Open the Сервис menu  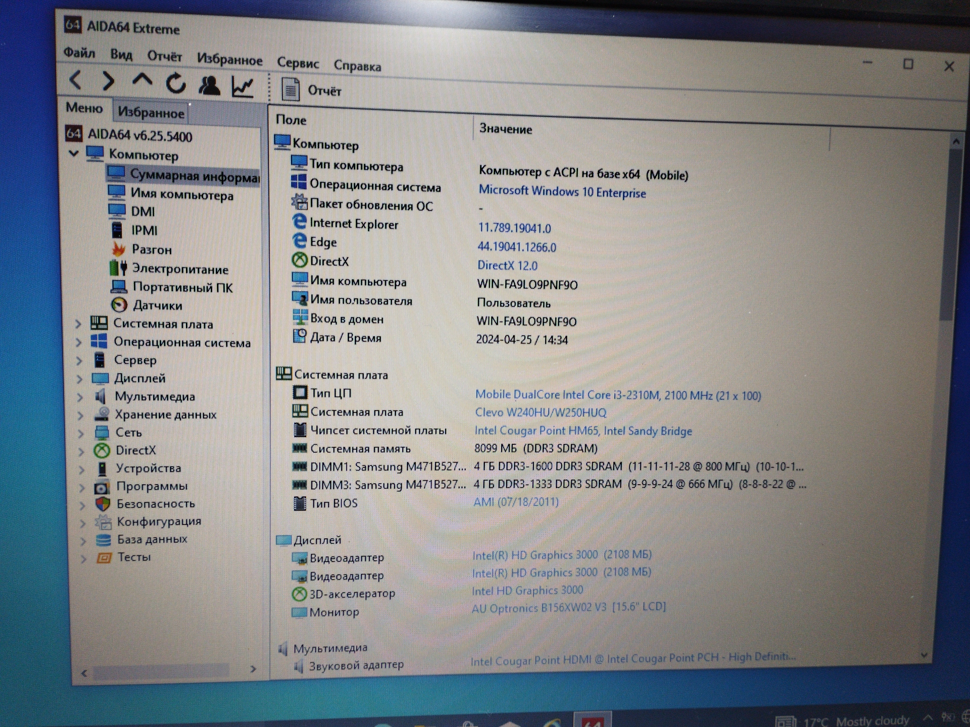pos(298,63)
